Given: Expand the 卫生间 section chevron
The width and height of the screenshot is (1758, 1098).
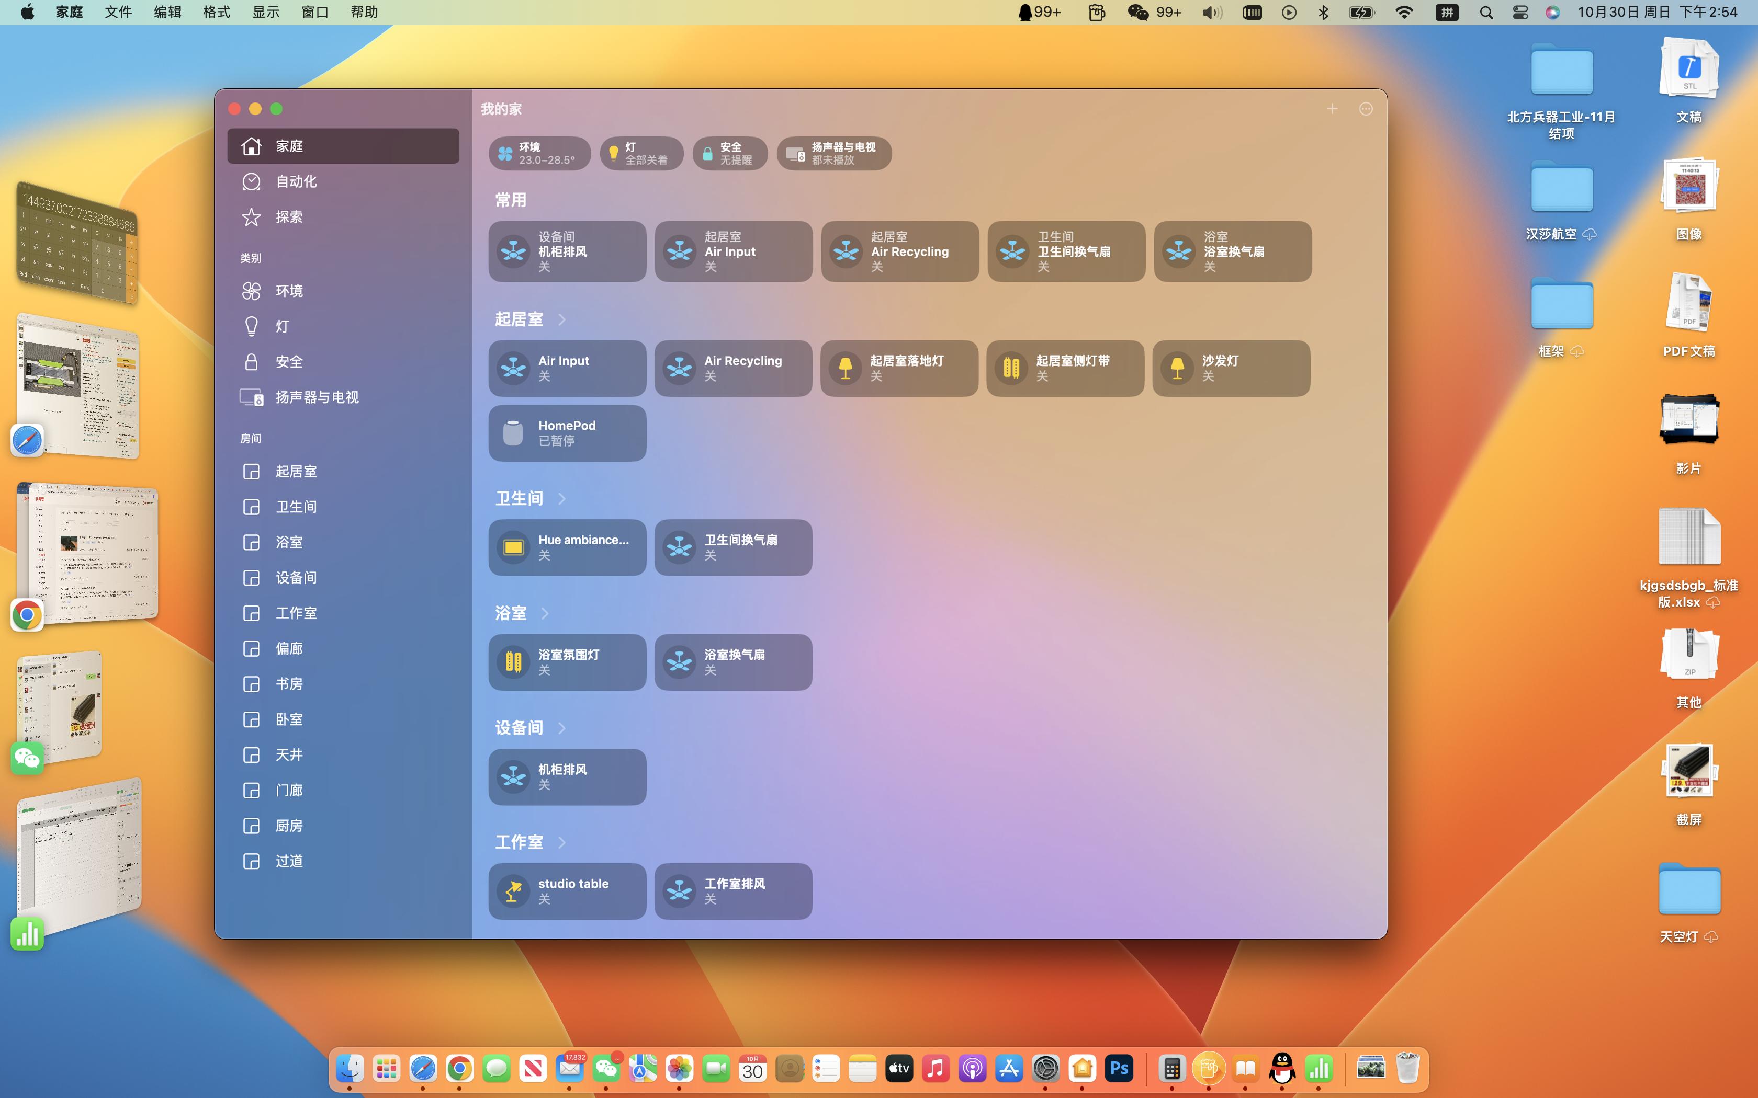Looking at the screenshot, I should pyautogui.click(x=561, y=498).
